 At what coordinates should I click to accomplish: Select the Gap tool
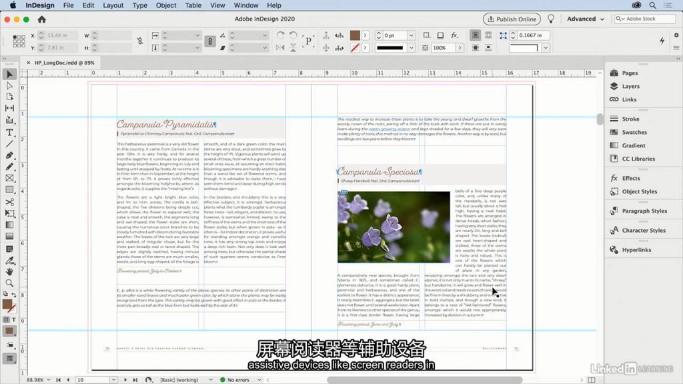(9, 108)
